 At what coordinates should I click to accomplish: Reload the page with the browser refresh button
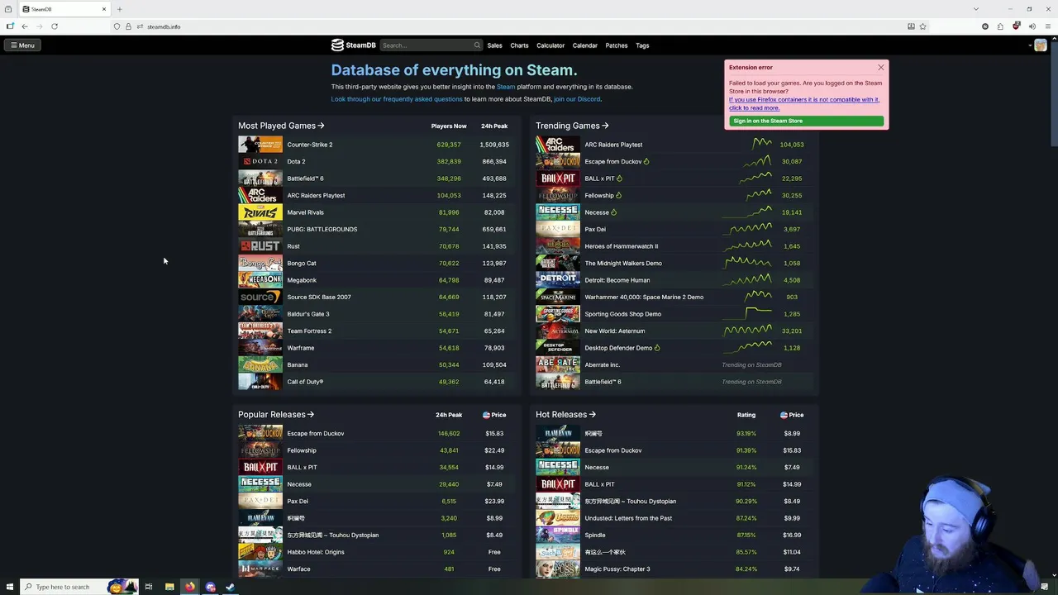(x=55, y=26)
